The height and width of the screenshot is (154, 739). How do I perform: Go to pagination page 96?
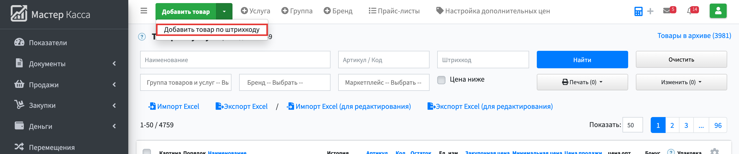point(718,125)
